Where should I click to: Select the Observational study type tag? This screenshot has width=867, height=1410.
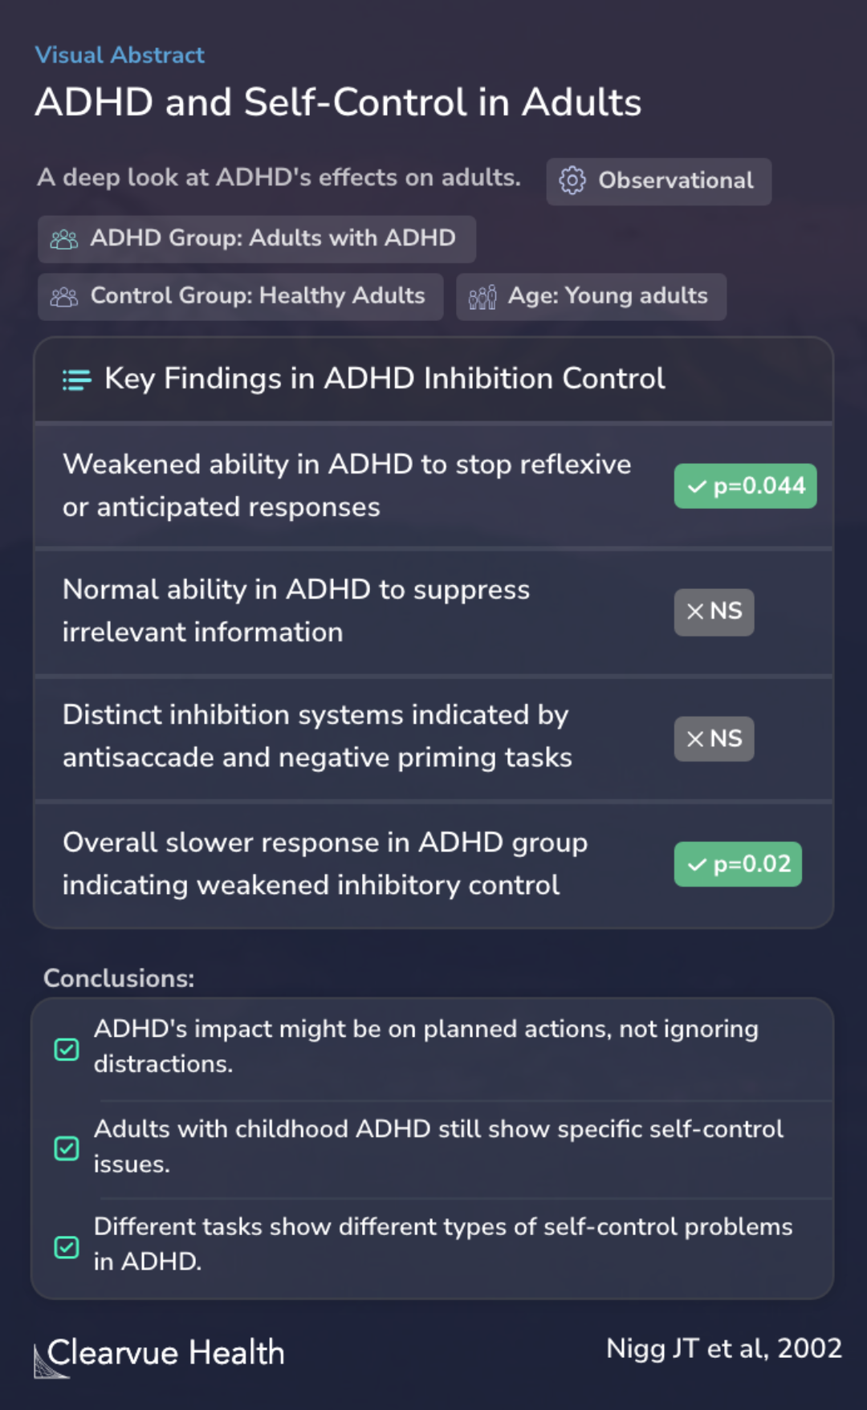click(659, 181)
